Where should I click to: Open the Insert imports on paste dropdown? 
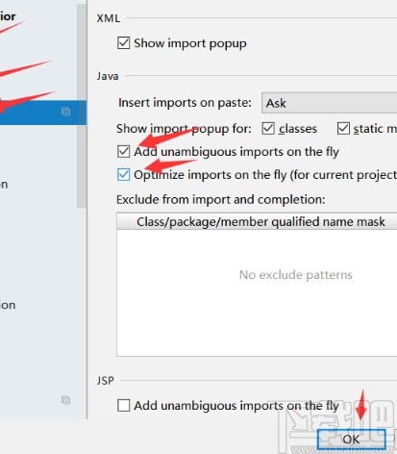[330, 103]
